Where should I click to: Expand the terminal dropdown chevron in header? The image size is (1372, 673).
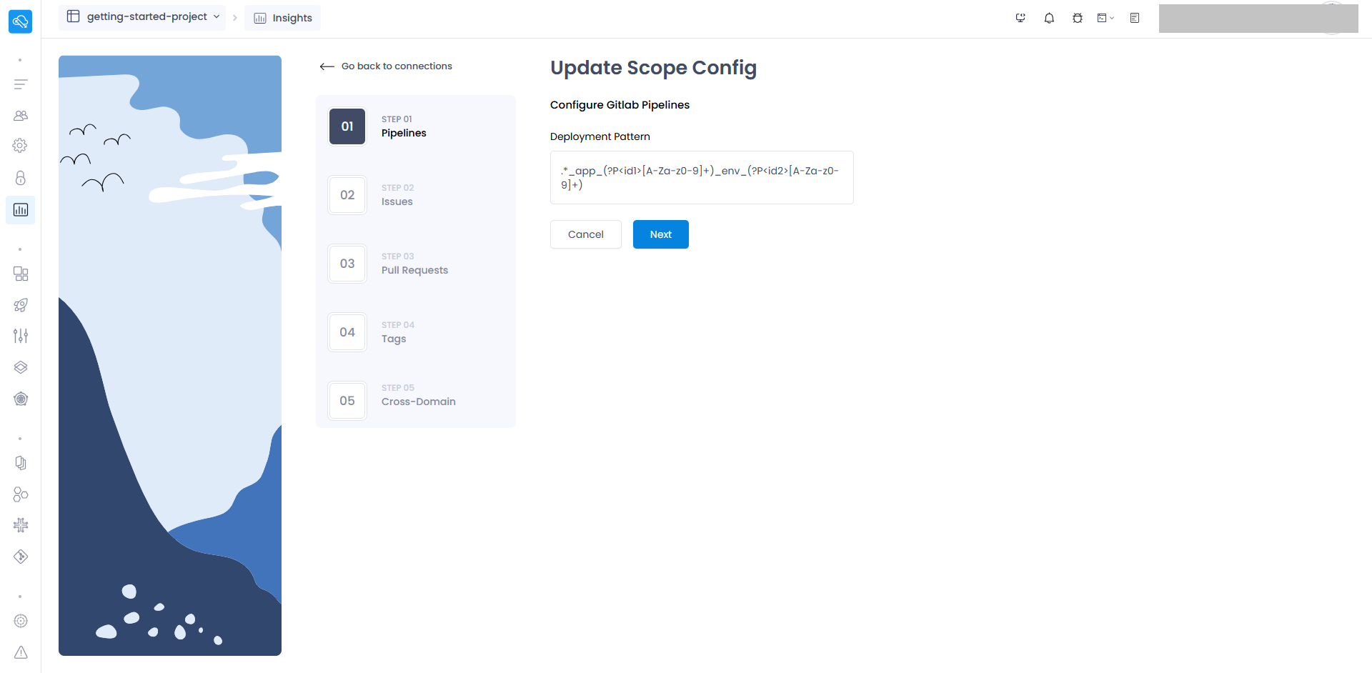[1112, 18]
